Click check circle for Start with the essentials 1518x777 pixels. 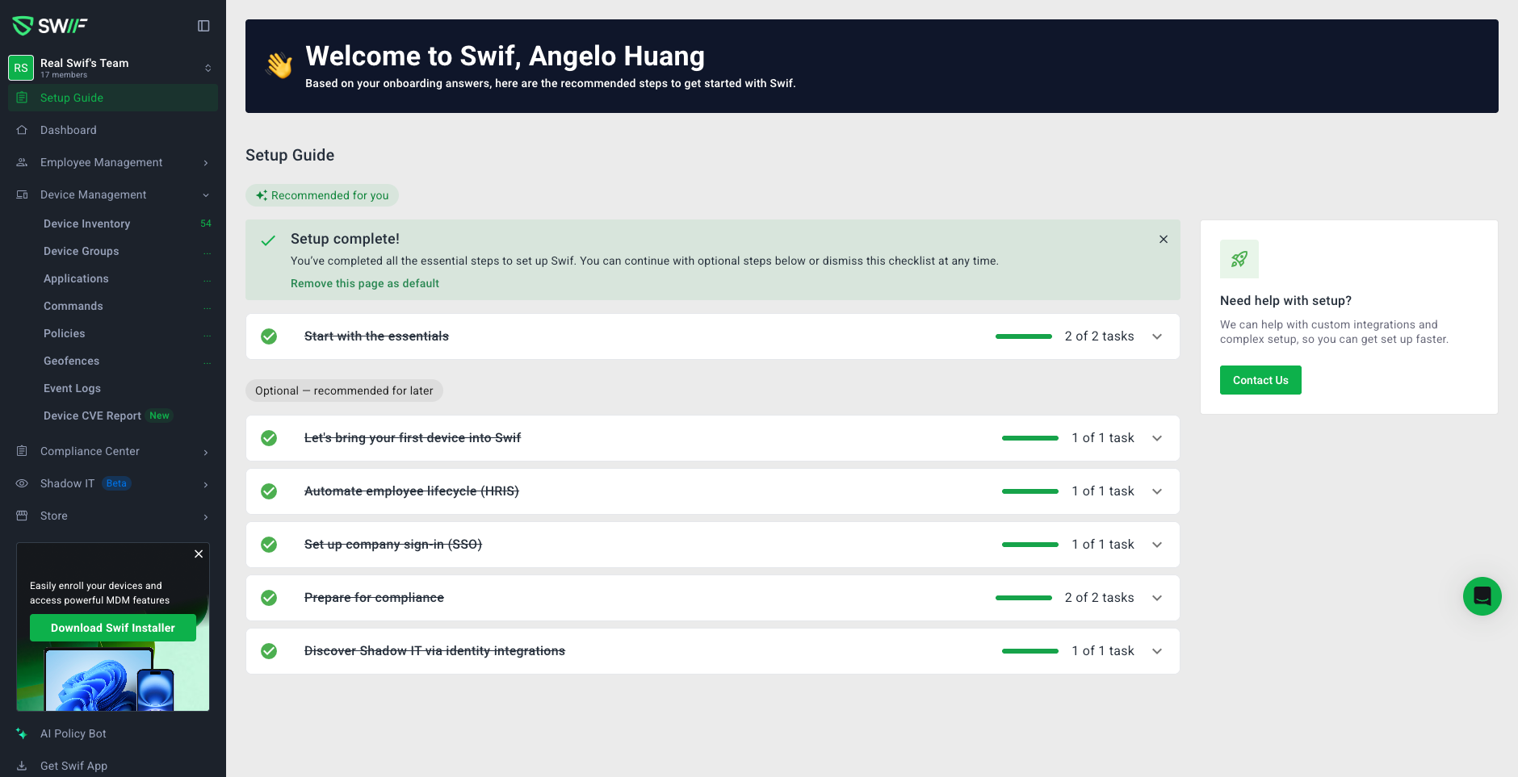click(x=269, y=336)
